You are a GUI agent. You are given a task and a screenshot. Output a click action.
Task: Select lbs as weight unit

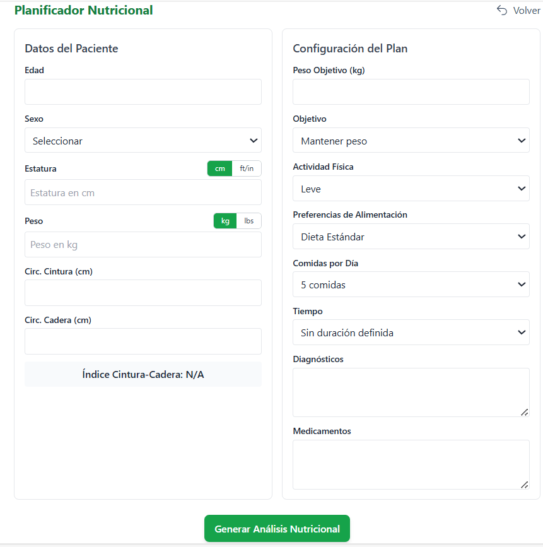[x=249, y=221]
